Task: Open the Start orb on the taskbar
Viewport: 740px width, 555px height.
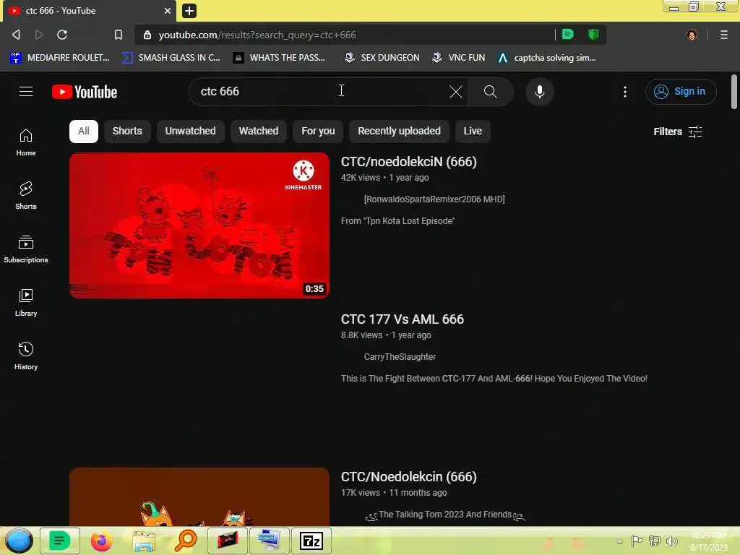Action: pos(19,541)
